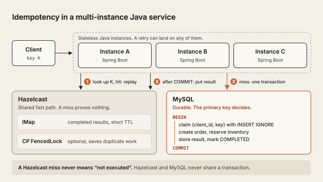Click 'store result, mark COMPLETED' line
323x182 pixels.
click(214, 140)
